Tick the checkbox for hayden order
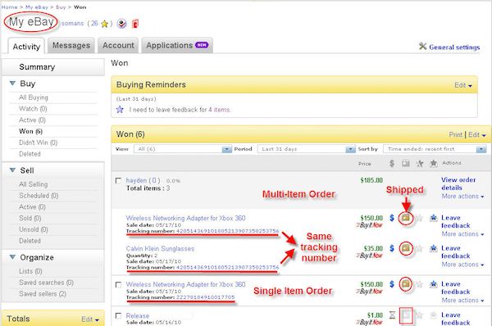This screenshot has width=492, height=326. click(x=118, y=180)
